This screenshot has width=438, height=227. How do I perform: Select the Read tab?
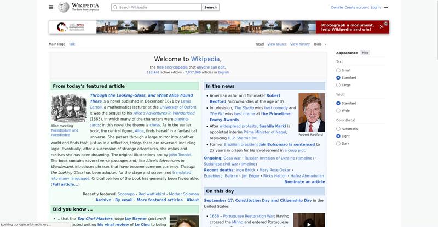(260, 44)
